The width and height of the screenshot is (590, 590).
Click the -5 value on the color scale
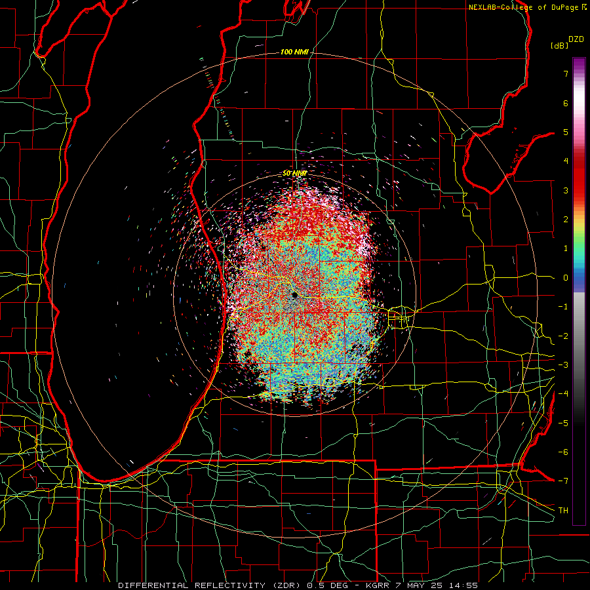click(x=563, y=423)
